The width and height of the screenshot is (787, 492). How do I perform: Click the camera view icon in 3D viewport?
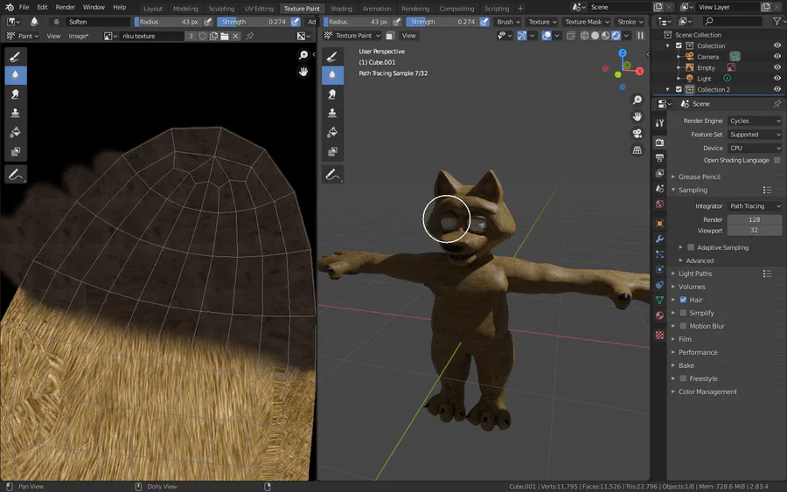(x=637, y=134)
